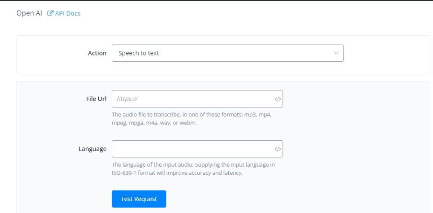This screenshot has width=433, height=213.
Task: Click the "Language" field label
Action: tap(93, 149)
